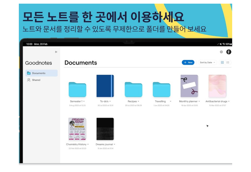Click the Mon, 20 Feb date in status bar
The image size is (251, 172).
(x=41, y=44)
